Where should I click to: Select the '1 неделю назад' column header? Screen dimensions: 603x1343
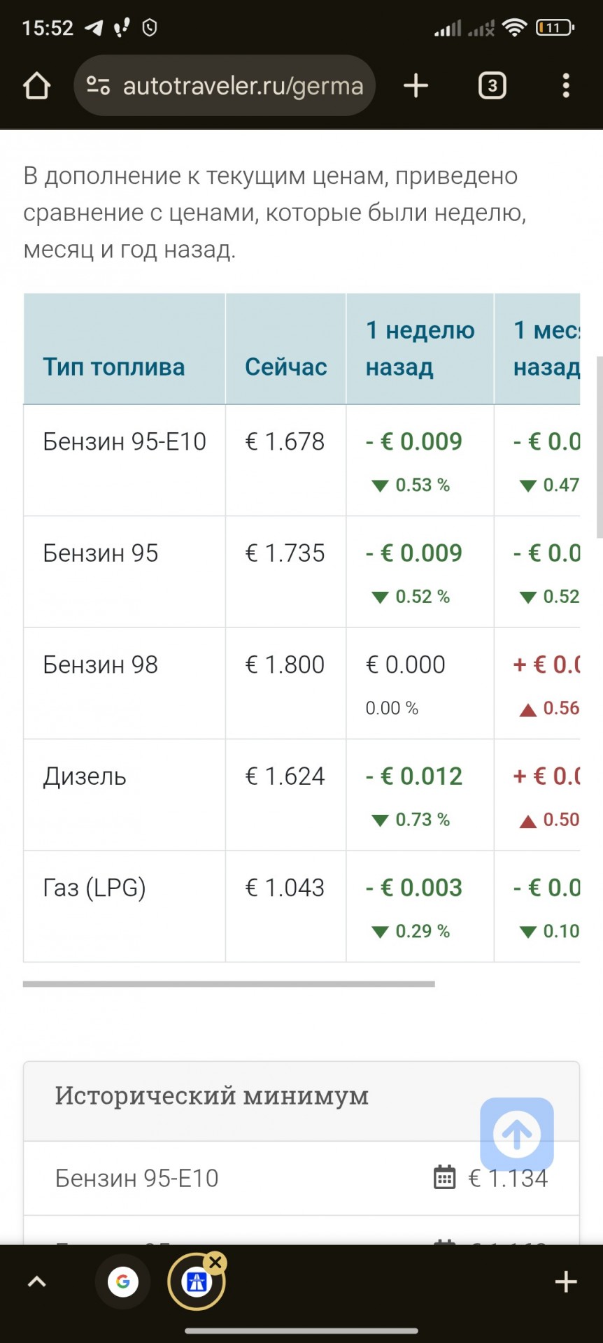(420, 348)
